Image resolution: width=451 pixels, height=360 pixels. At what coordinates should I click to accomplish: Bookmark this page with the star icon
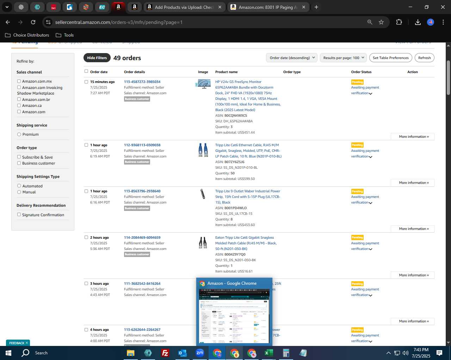pyautogui.click(x=381, y=22)
